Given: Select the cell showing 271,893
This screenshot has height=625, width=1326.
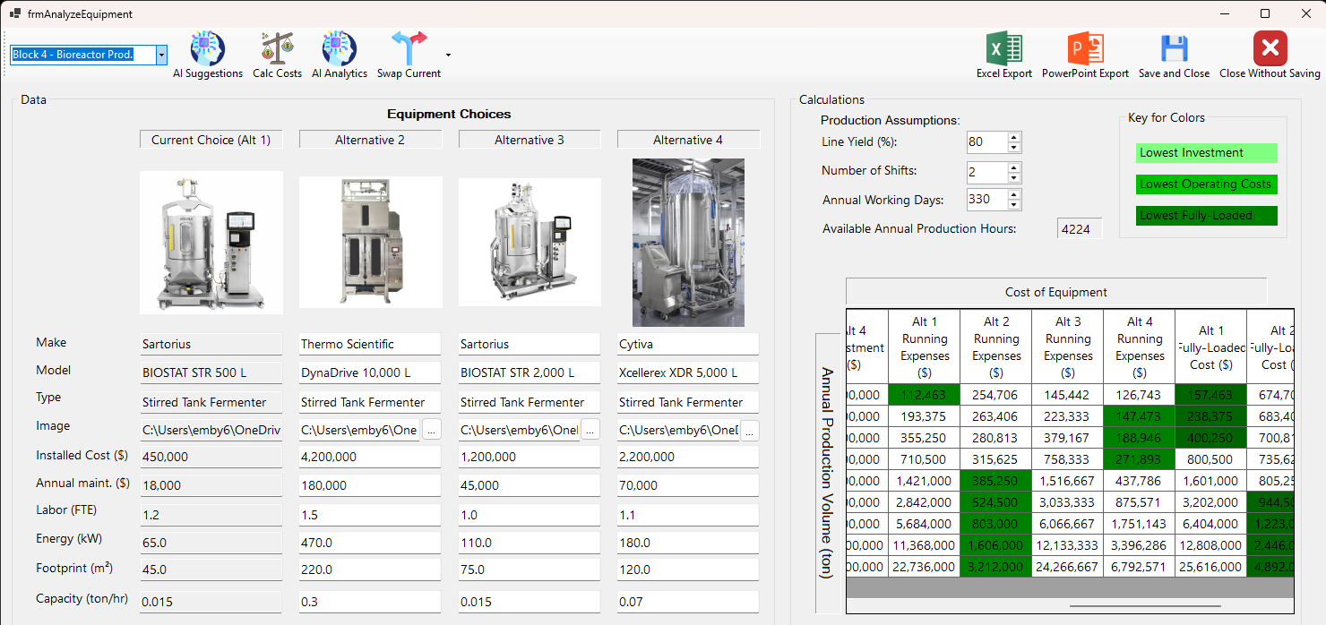Looking at the screenshot, I should coord(1140,459).
